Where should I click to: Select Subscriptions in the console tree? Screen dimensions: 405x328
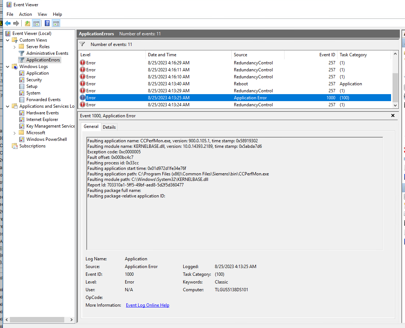[x=32, y=146]
